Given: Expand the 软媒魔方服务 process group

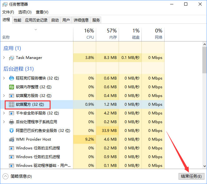Looking at the screenshot, I should pos(4,96).
